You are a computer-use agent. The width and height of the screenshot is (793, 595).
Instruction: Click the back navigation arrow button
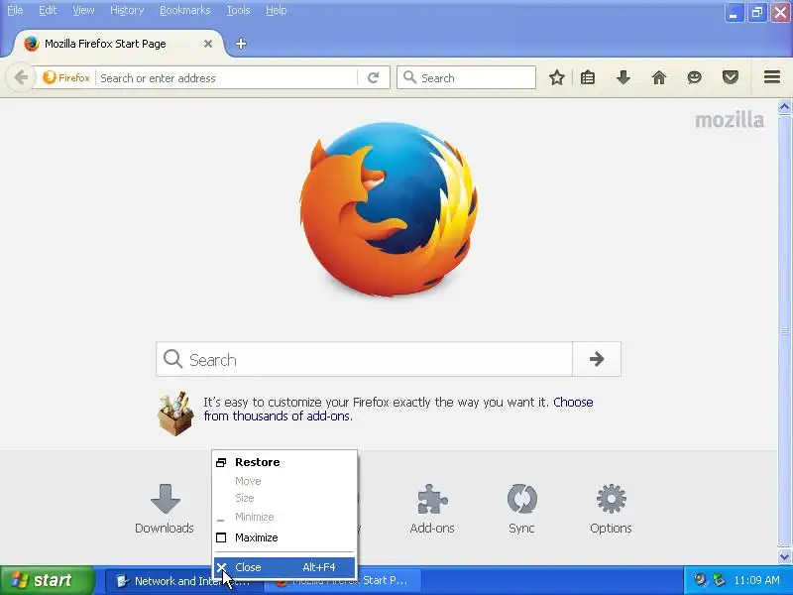point(21,78)
